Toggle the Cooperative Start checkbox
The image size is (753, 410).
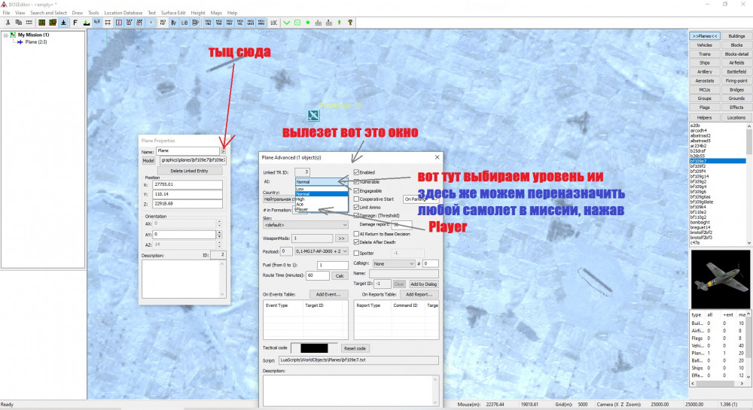357,199
